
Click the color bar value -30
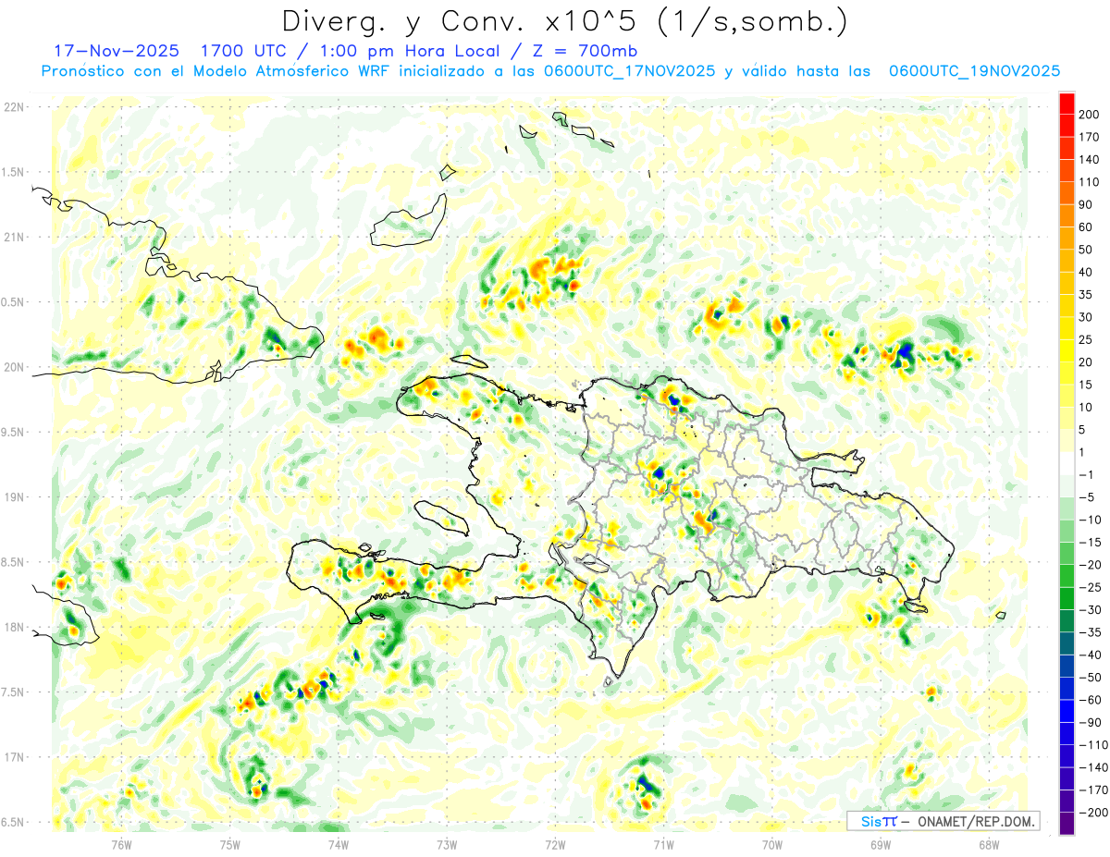point(1091,610)
